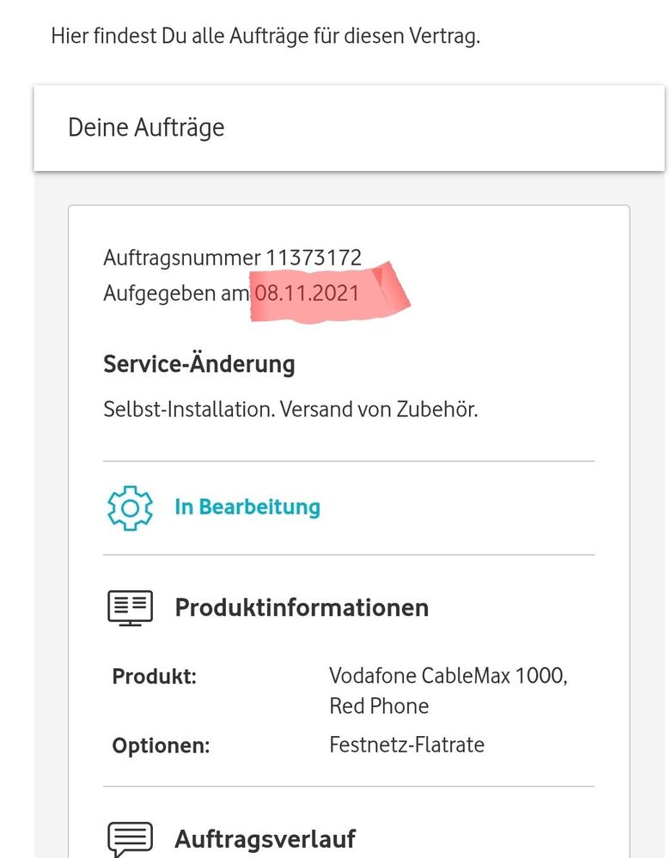Click the monitor icon next to Produktinformationen
The height and width of the screenshot is (858, 671).
[x=130, y=608]
